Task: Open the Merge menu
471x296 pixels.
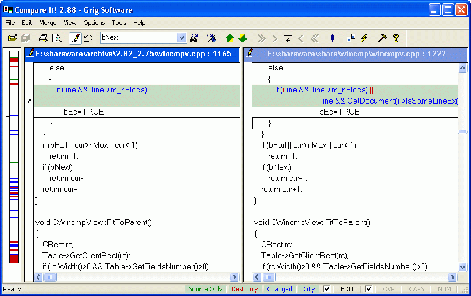Action: [48, 23]
